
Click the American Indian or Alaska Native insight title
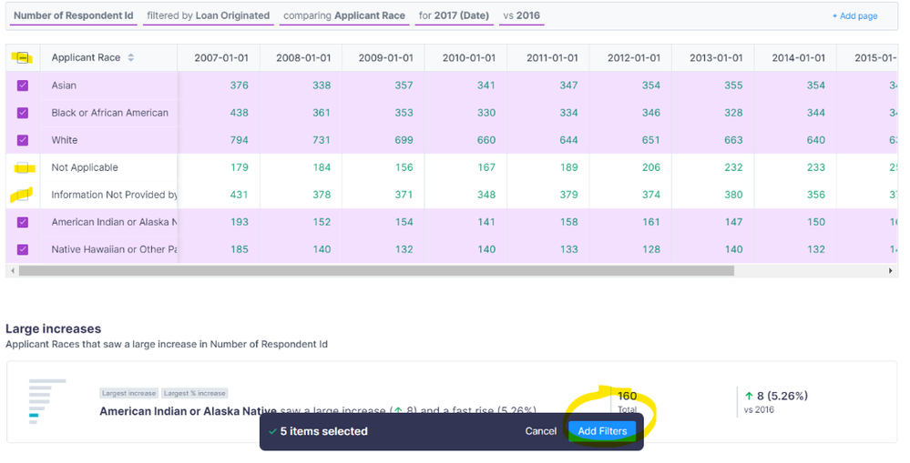[188, 411]
